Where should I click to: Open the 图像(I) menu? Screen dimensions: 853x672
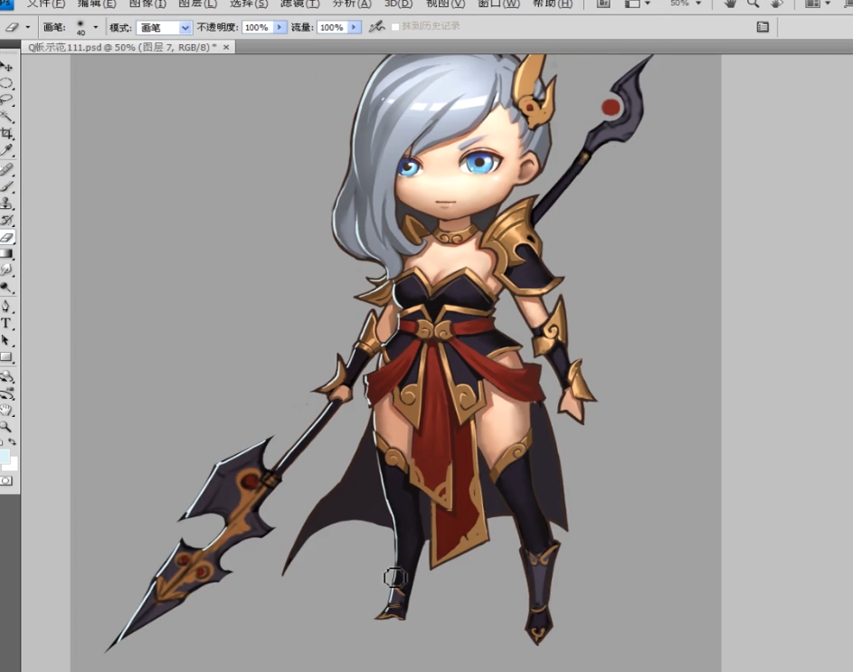[147, 4]
